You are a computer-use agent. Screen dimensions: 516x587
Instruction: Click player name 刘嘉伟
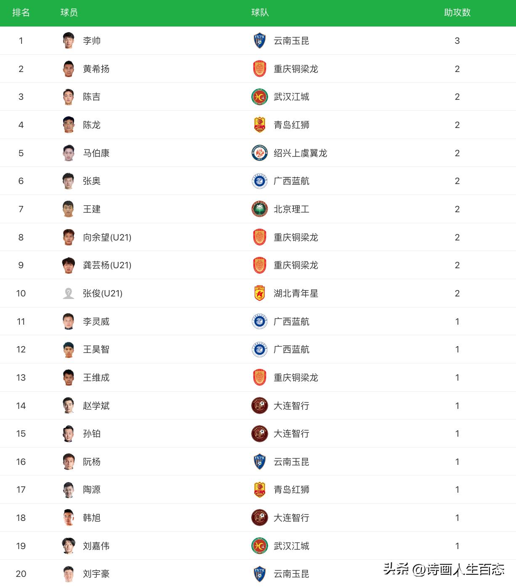click(96, 546)
